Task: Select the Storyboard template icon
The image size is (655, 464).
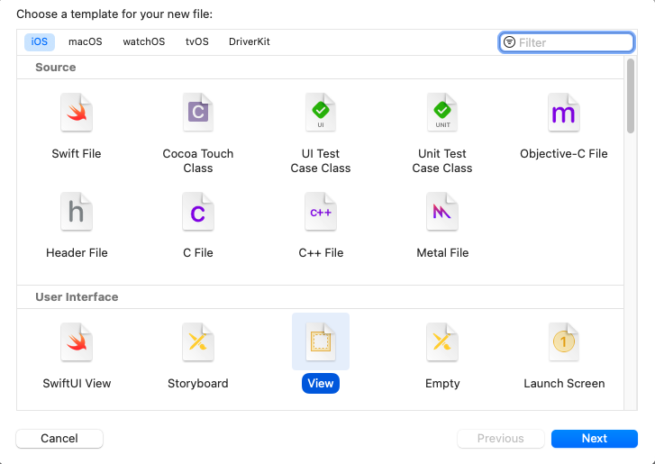Action: 198,342
